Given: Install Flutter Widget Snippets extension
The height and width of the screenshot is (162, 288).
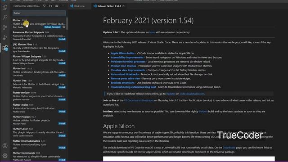Looking at the screenshot, I should [x=62, y=63].
